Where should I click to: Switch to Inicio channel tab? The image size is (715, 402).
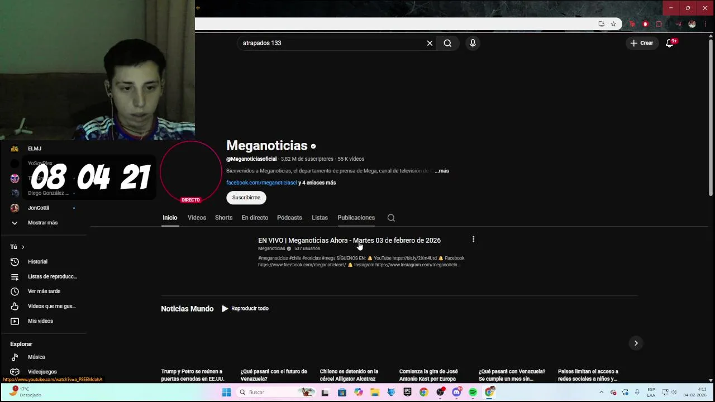point(170,218)
